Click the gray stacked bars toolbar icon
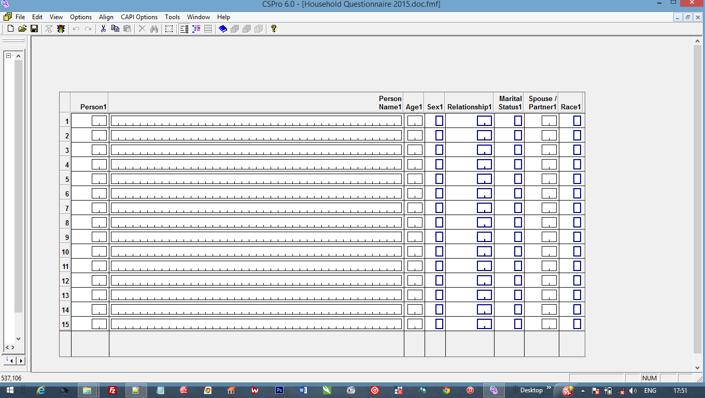Image resolution: width=705 pixels, height=398 pixels. point(208,29)
